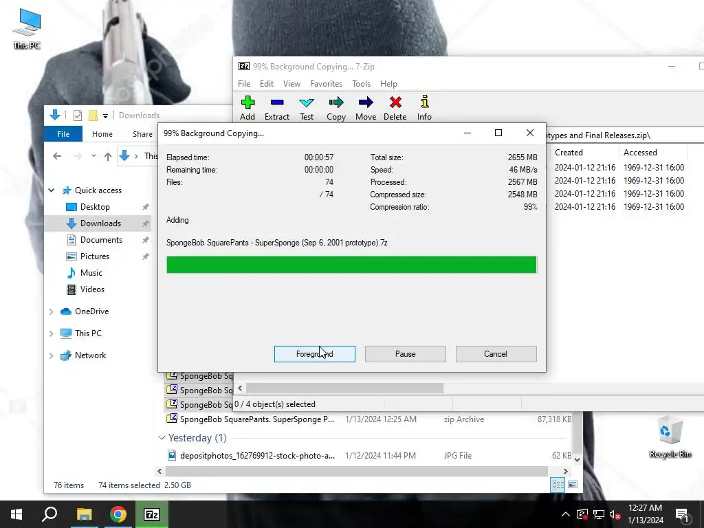Show hidden system tray icons

point(566,514)
